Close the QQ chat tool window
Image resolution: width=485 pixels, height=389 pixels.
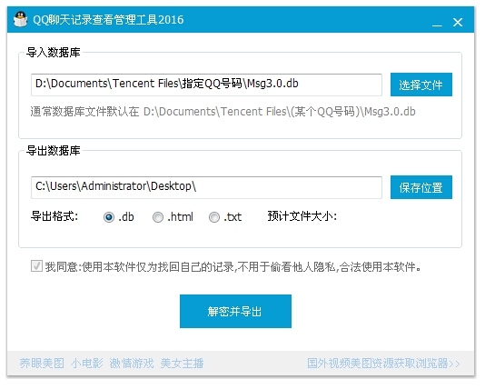pos(458,23)
